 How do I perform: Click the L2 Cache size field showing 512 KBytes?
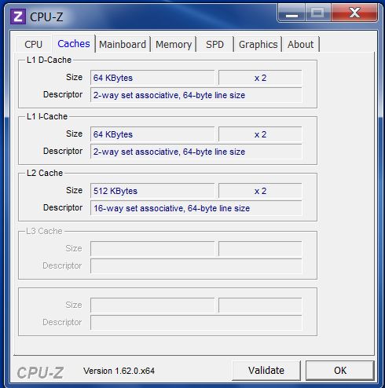click(x=152, y=191)
